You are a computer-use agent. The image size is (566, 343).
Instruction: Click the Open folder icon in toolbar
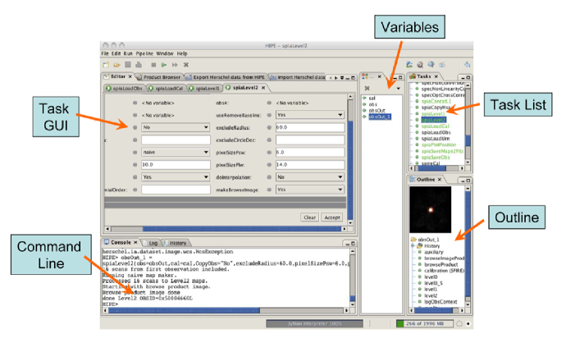tap(116, 64)
